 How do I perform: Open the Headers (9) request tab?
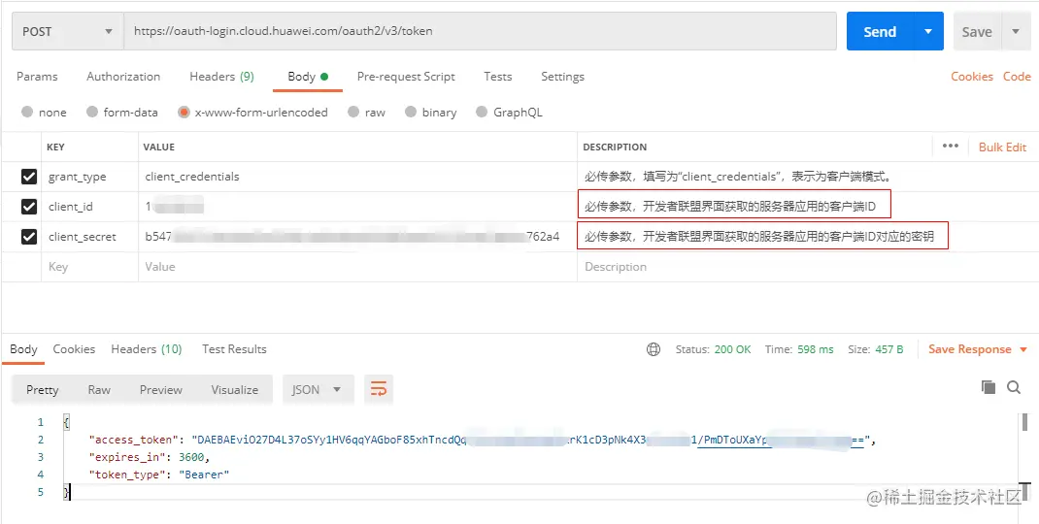(222, 77)
